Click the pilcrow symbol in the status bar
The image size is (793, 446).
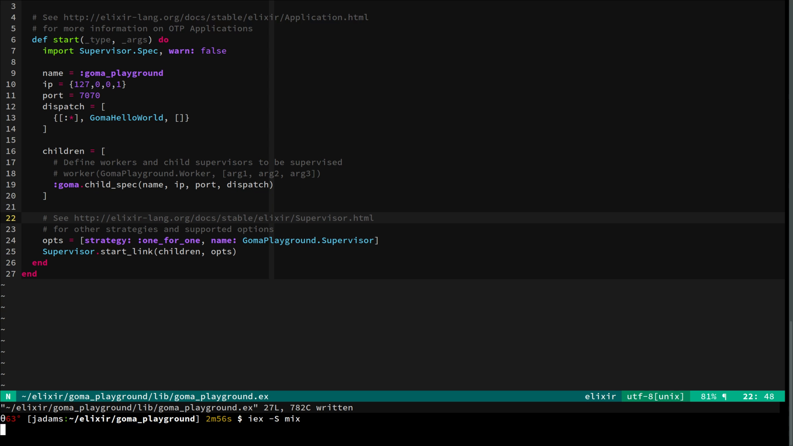[x=724, y=396]
